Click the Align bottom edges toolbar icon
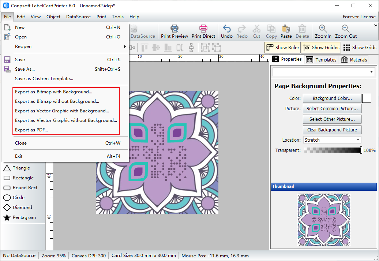Viewport: 379px width, 261px height. point(168,48)
